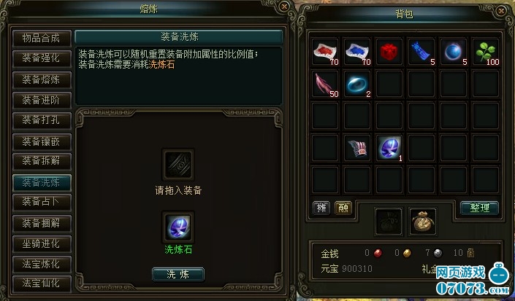Select the 装备镶嵌 tab
The width and height of the screenshot is (515, 301).
(42, 141)
